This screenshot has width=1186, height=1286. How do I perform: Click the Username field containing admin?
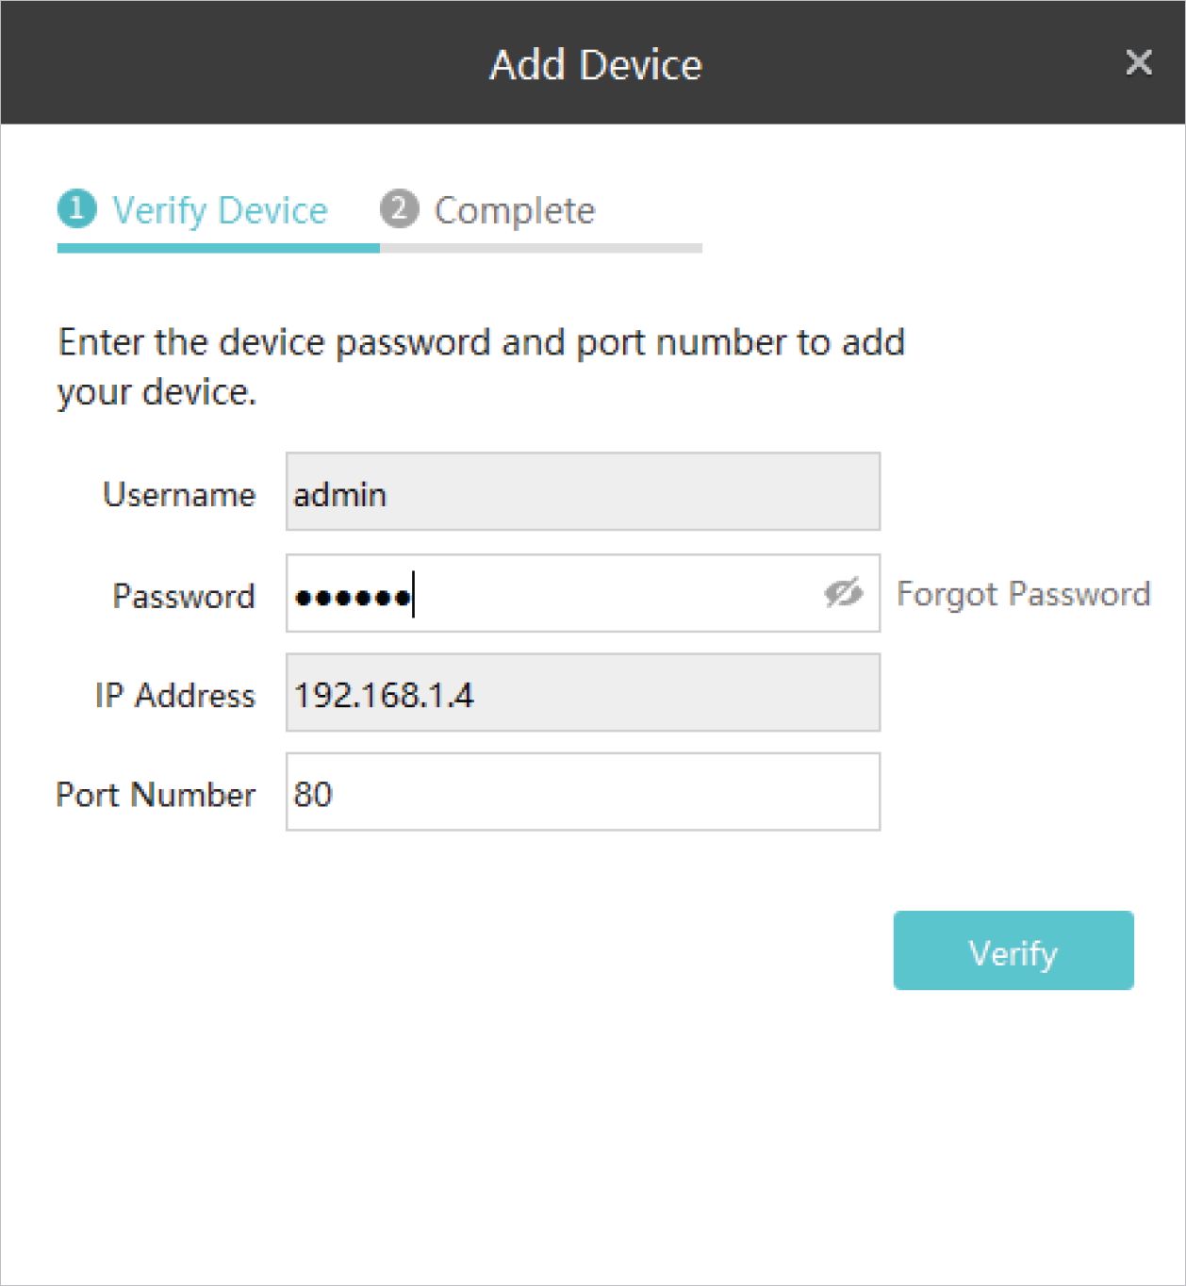pos(583,492)
